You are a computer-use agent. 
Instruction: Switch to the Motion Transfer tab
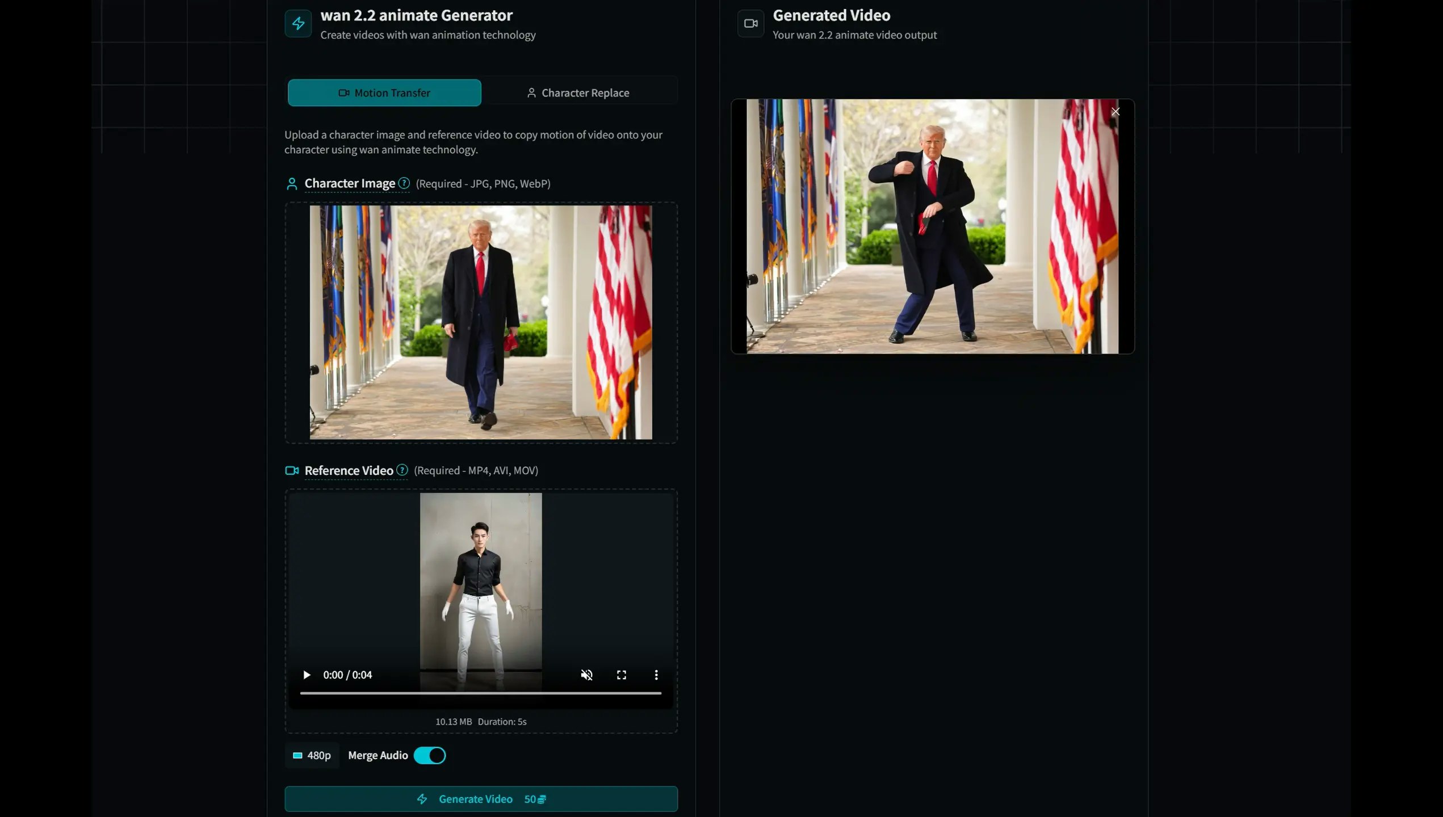384,92
